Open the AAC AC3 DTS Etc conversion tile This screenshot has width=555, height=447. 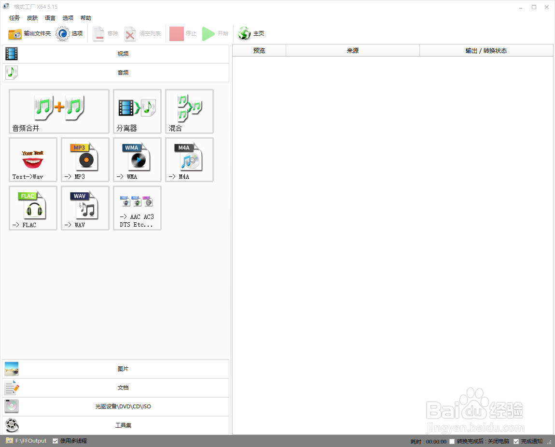point(138,208)
